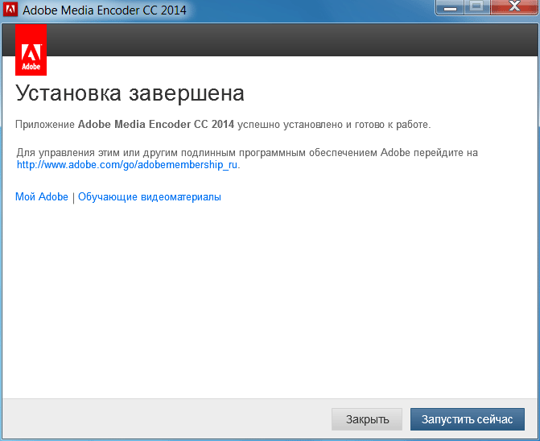Click the Закрыть button
The width and height of the screenshot is (540, 441).
tap(367, 419)
